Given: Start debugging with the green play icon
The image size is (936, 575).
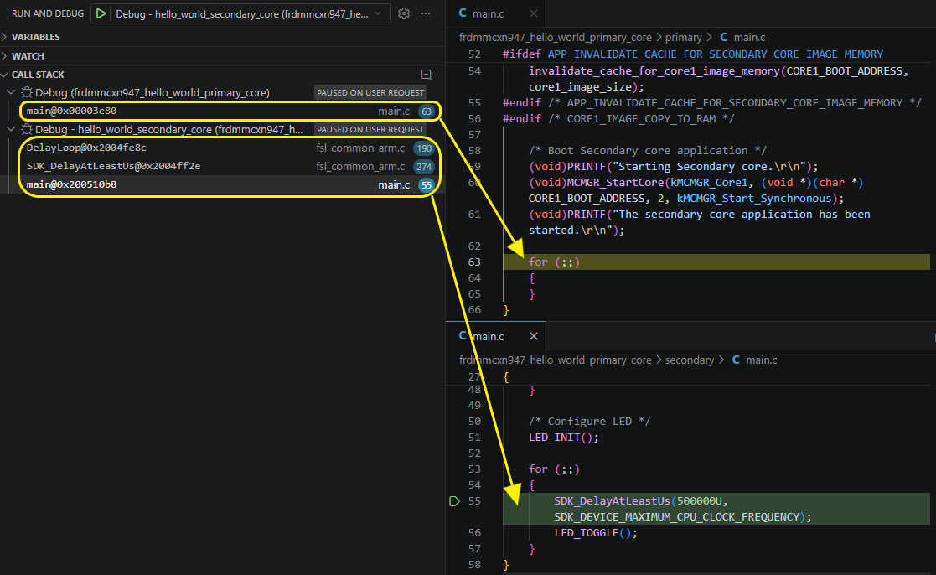Looking at the screenshot, I should pyautogui.click(x=101, y=13).
